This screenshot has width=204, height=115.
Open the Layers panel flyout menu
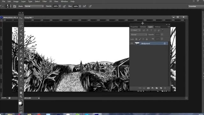coord(168,27)
